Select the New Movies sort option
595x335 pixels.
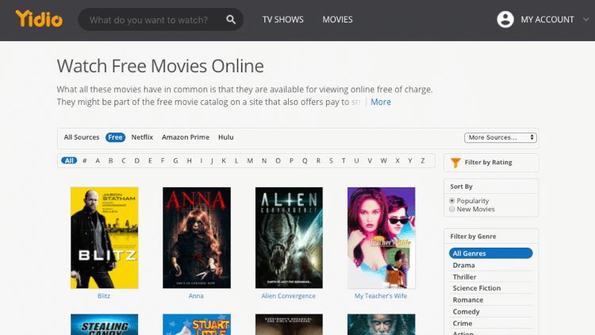pos(451,209)
